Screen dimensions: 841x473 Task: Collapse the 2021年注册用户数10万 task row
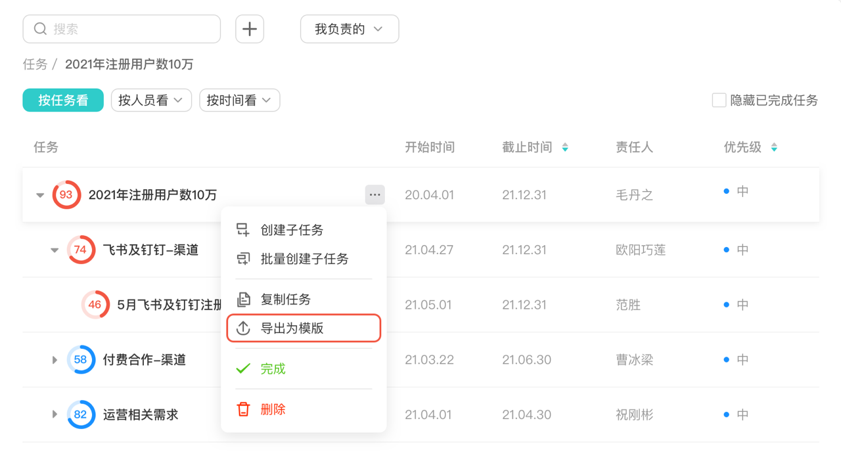[40, 195]
